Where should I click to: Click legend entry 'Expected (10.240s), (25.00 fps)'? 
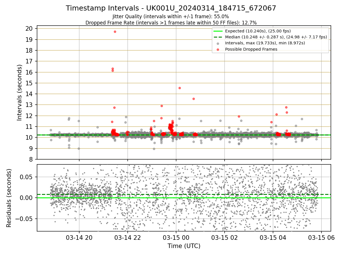pos(258,31)
